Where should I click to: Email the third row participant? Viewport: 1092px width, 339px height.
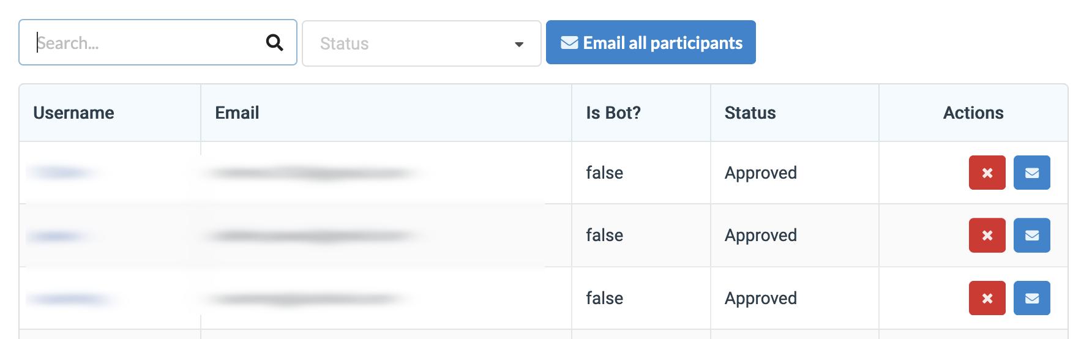(x=1031, y=298)
